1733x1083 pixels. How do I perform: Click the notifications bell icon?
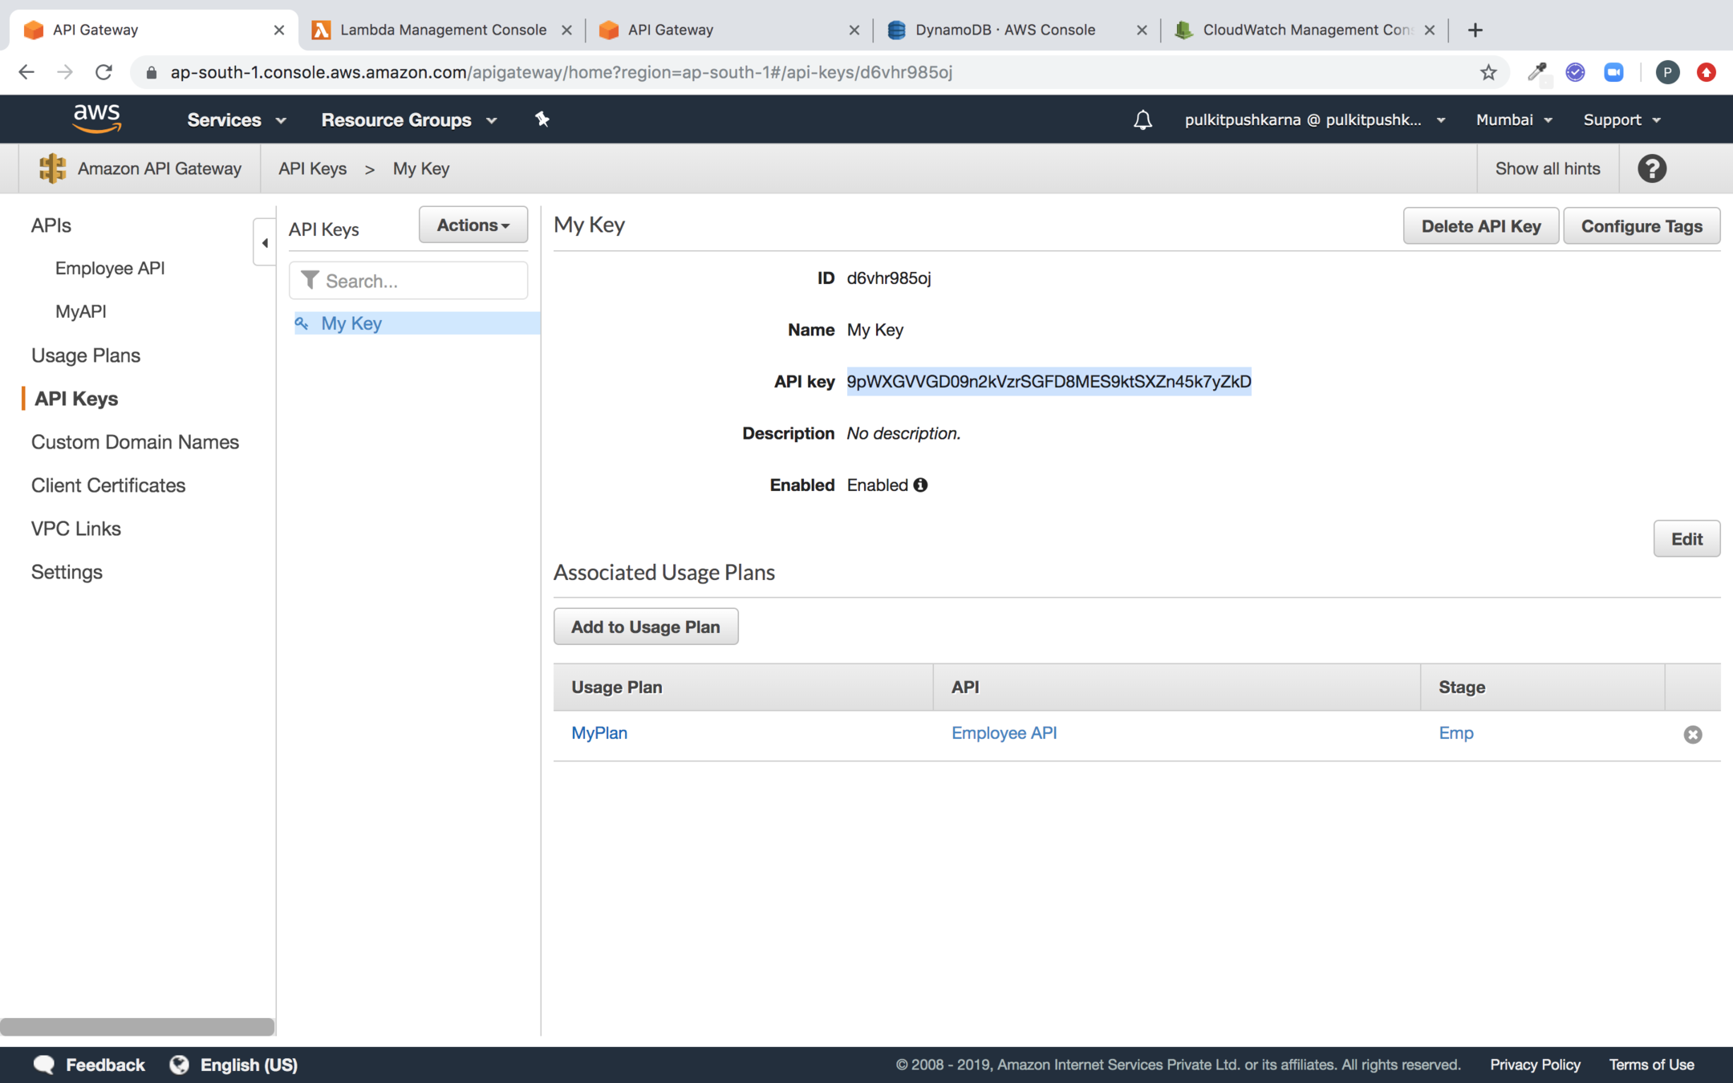point(1142,120)
